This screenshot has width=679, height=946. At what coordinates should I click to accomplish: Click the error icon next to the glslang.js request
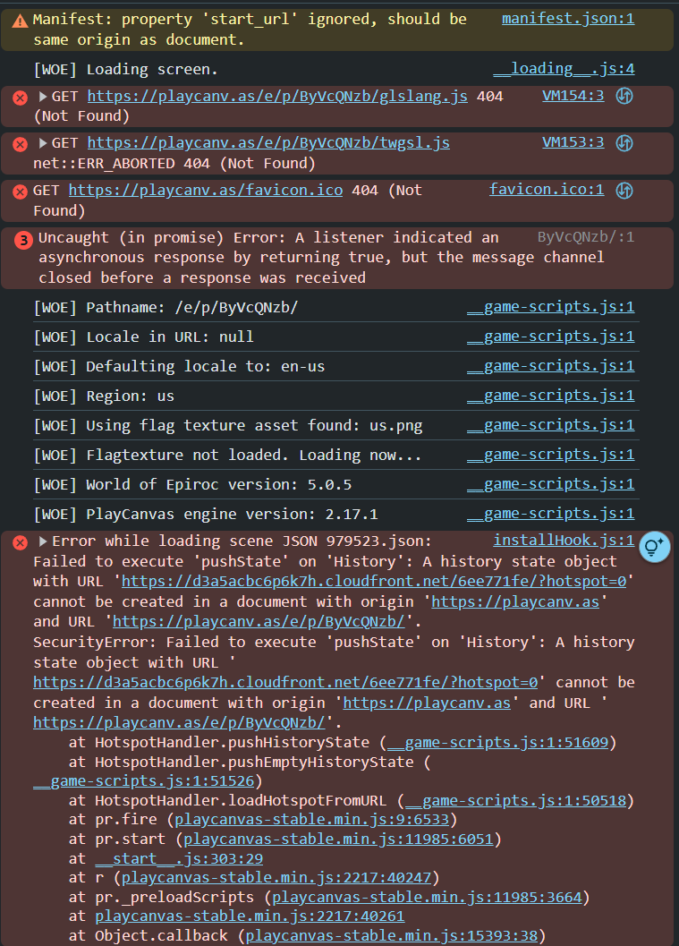point(20,97)
